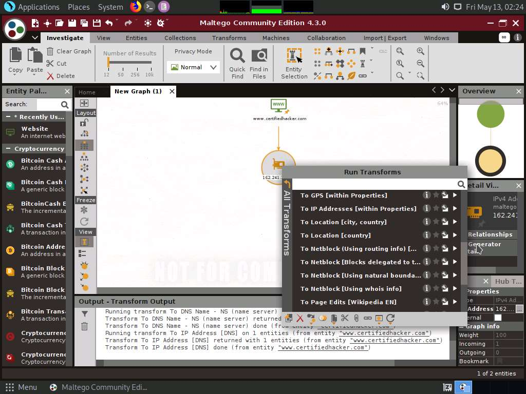Open the terminal from top panel

(149, 7)
